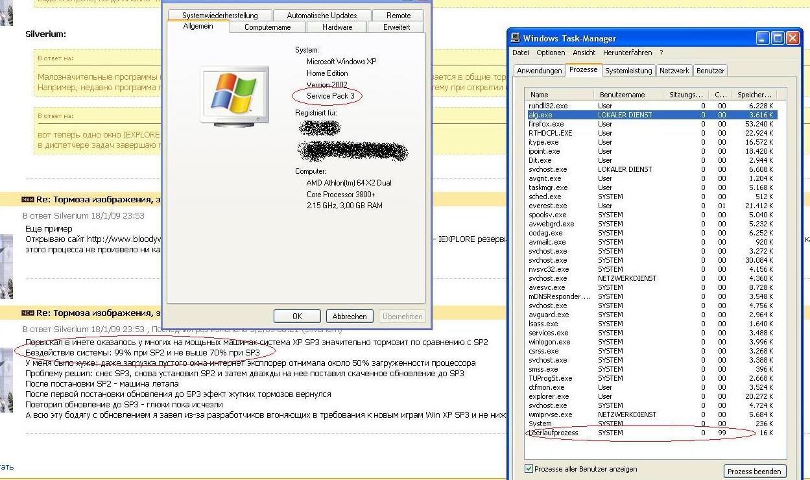Select the Dit.exe process
The image size is (810, 480).
[x=651, y=160]
